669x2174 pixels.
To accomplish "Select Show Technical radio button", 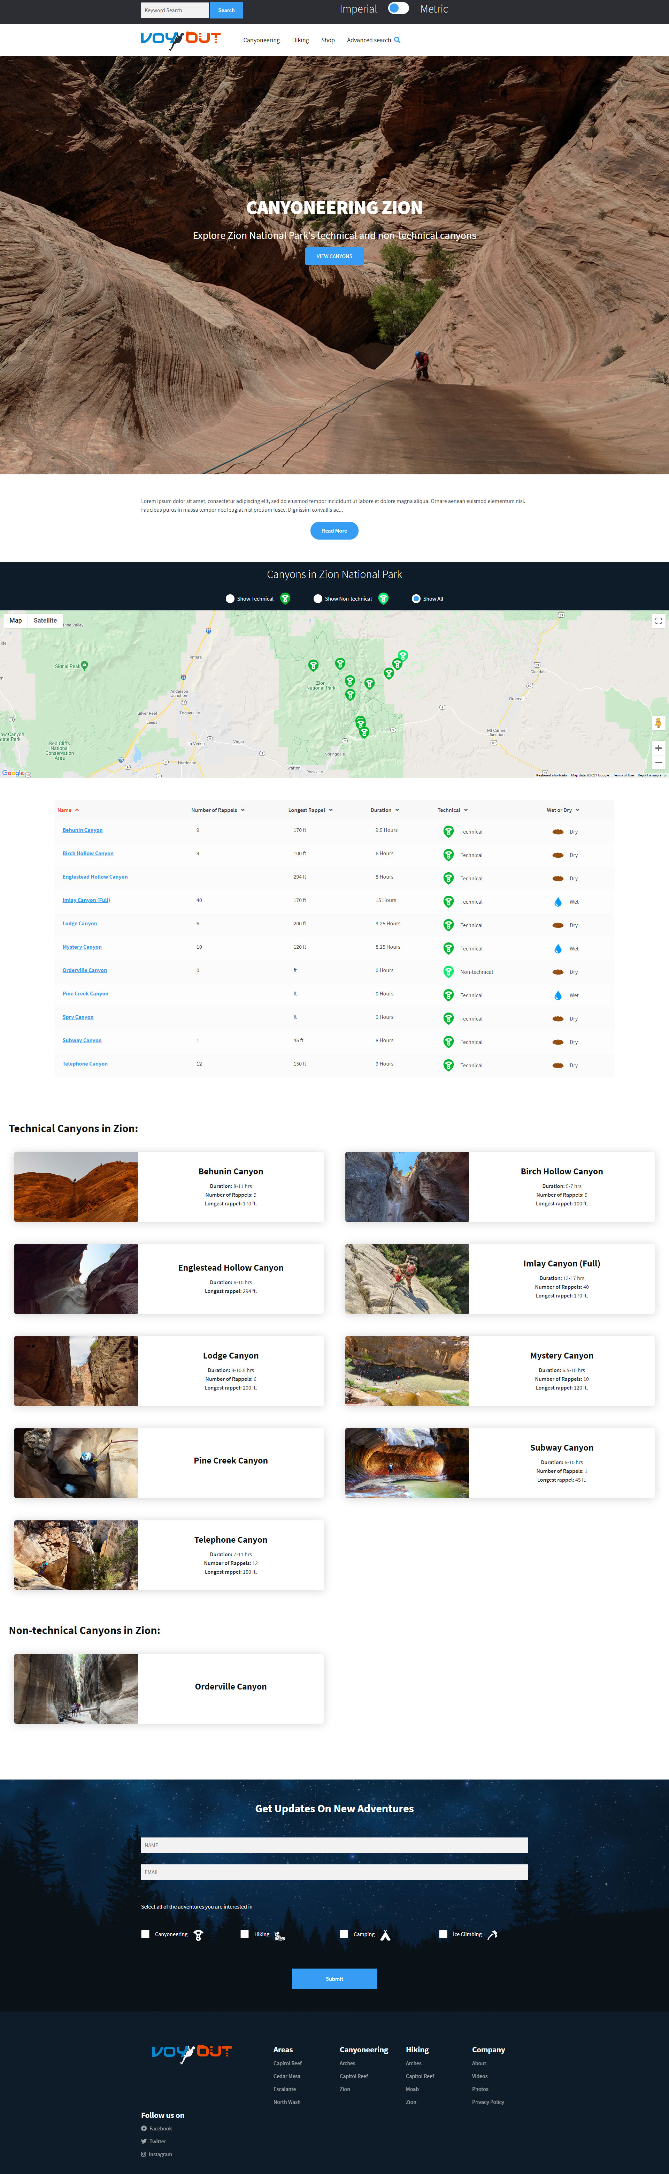I will tap(230, 599).
